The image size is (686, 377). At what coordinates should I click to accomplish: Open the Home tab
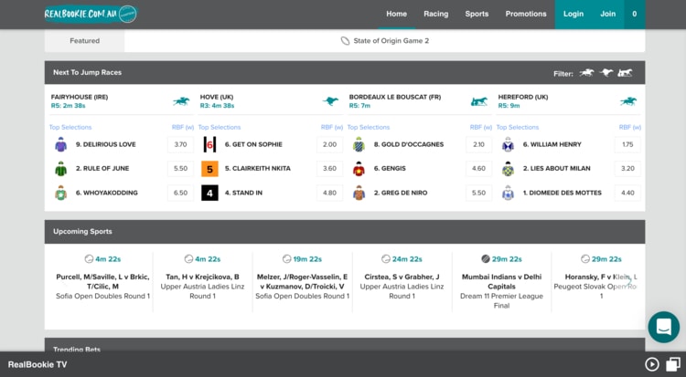(396, 14)
